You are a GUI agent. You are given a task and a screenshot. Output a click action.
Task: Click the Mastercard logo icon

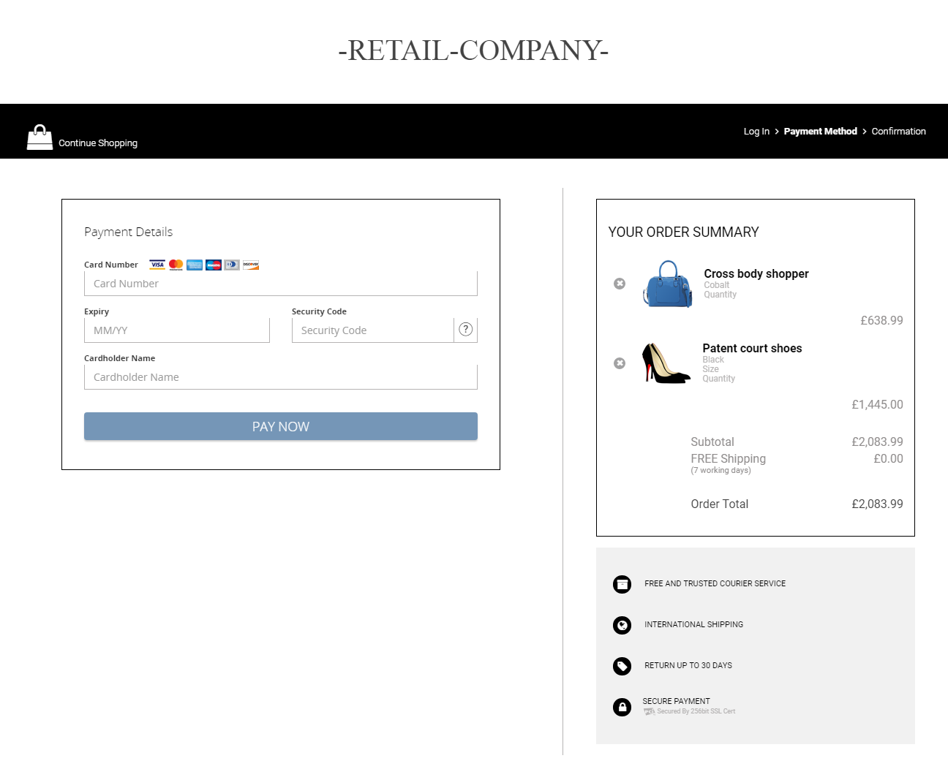point(176,265)
